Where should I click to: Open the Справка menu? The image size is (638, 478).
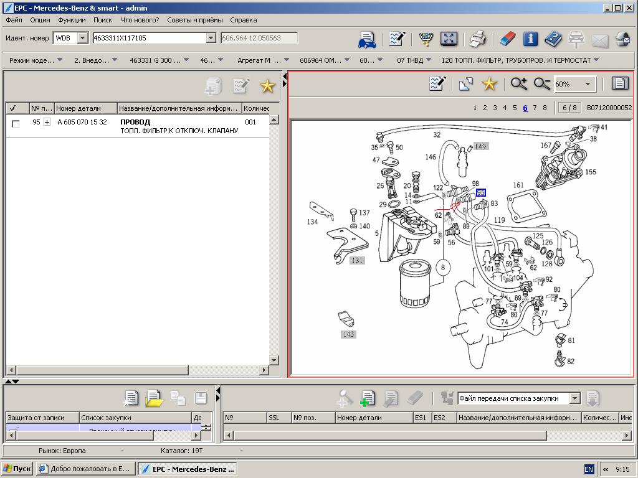tap(244, 20)
